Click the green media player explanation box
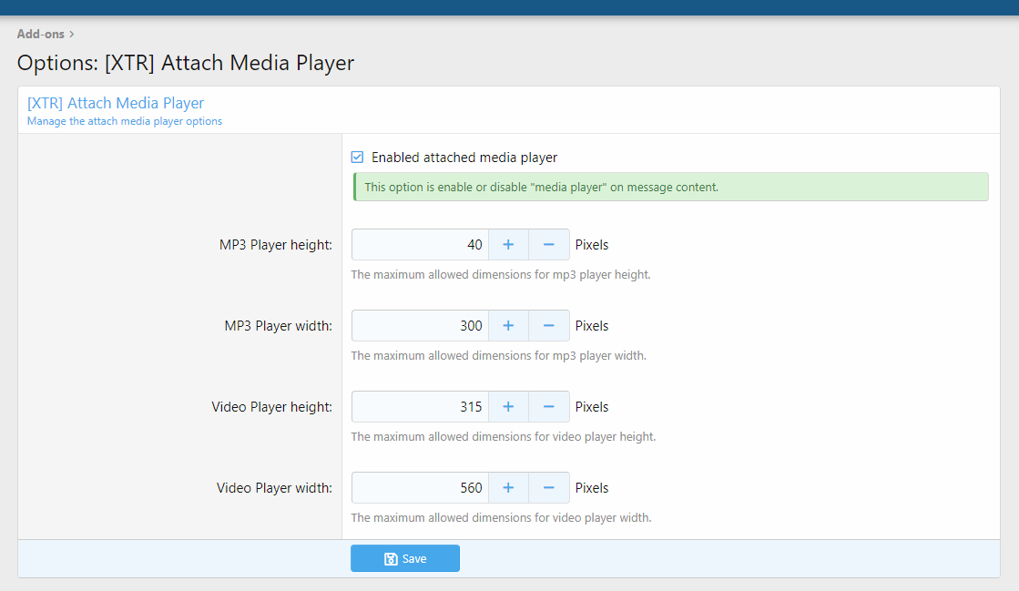The image size is (1019, 591). (x=670, y=187)
